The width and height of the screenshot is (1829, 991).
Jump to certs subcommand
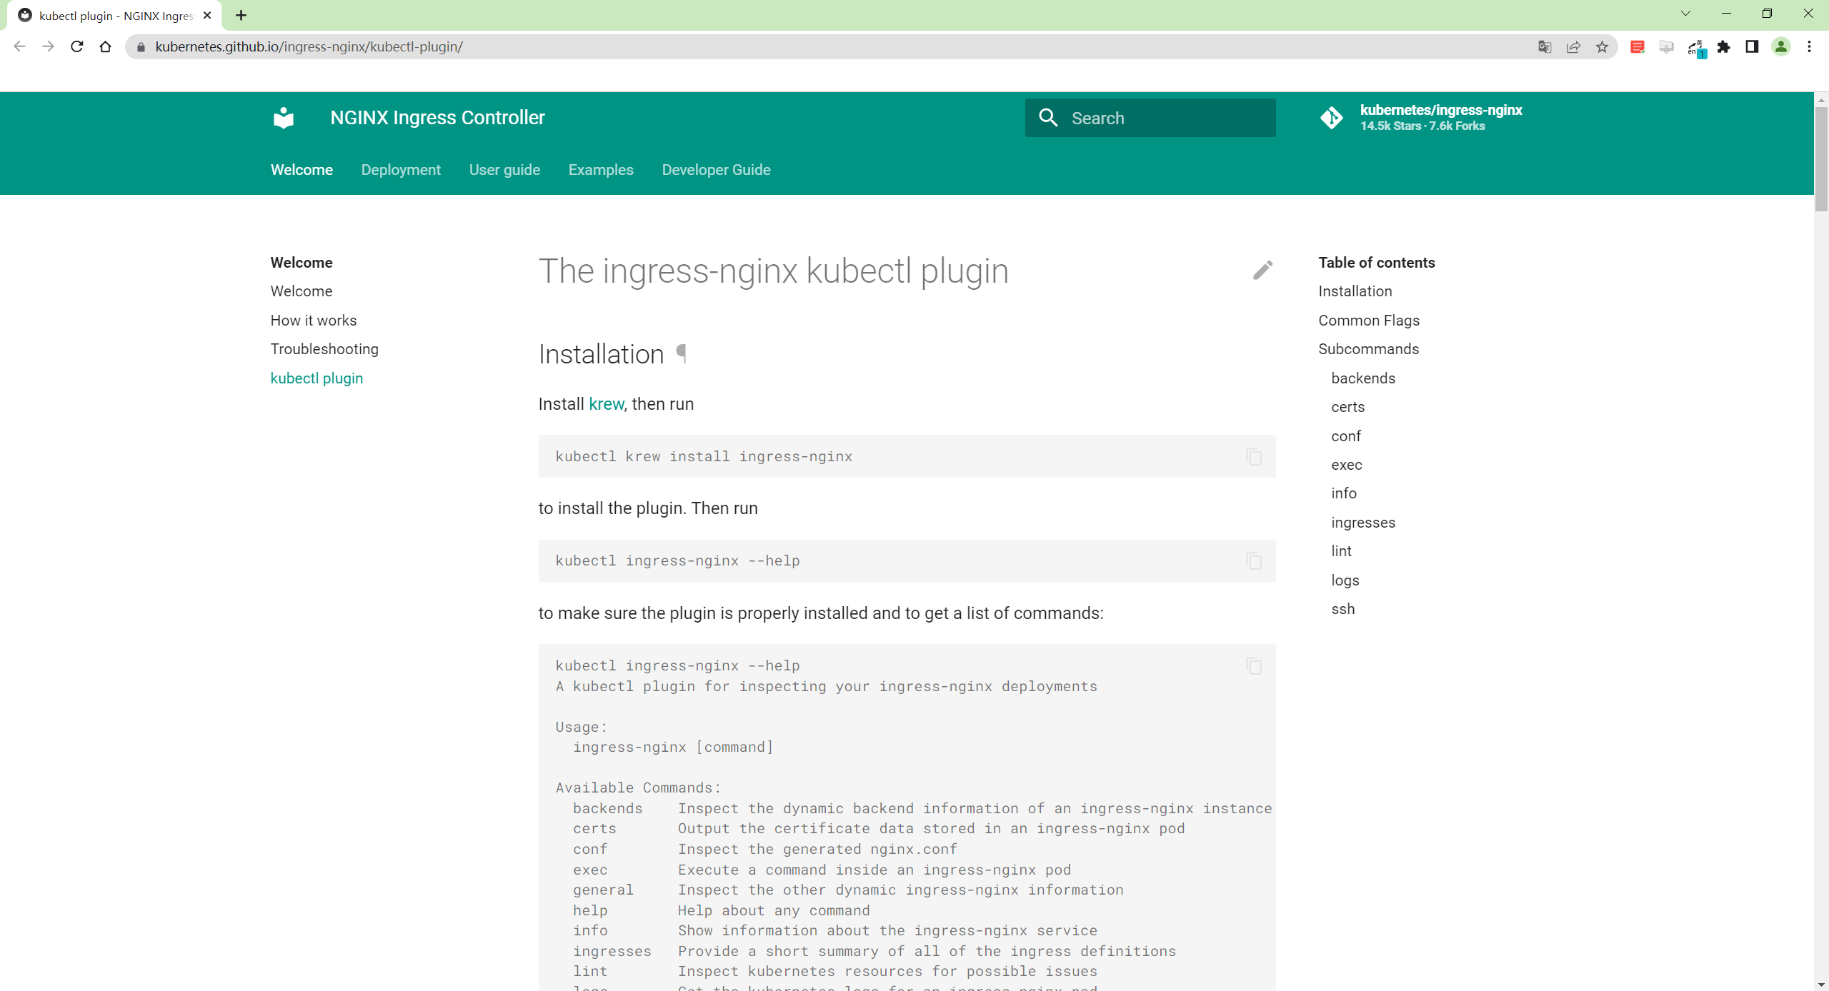1347,407
